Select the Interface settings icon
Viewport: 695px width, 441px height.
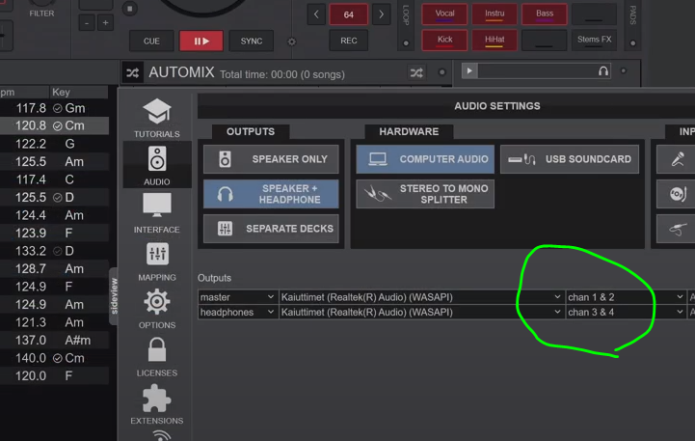(x=156, y=212)
